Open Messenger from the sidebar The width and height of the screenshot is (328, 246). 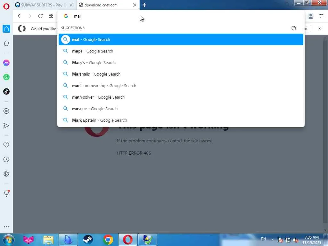pyautogui.click(x=6, y=63)
